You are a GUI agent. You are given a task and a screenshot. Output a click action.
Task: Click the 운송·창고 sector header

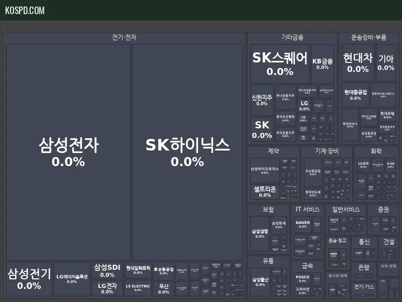337,241
